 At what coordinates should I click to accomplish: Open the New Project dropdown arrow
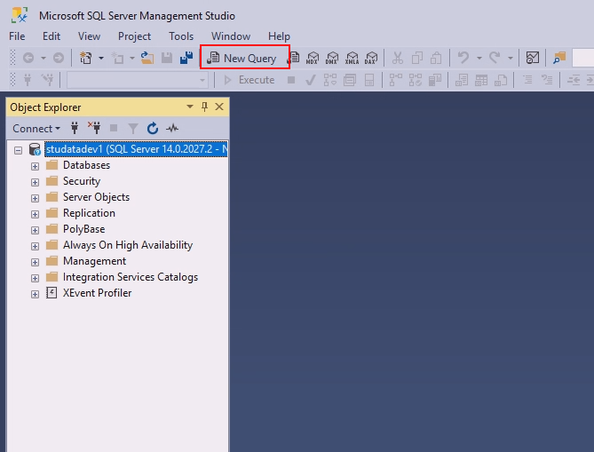pos(101,58)
